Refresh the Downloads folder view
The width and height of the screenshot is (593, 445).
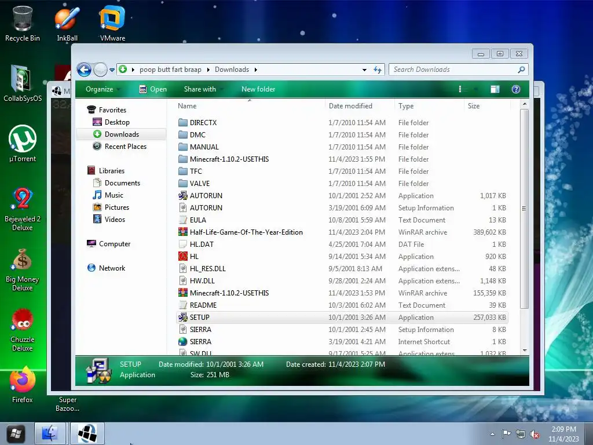378,70
